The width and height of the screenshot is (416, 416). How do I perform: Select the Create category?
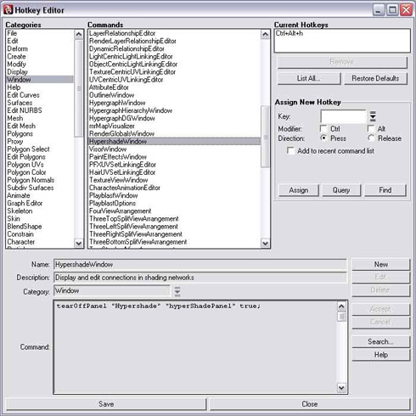point(39,56)
